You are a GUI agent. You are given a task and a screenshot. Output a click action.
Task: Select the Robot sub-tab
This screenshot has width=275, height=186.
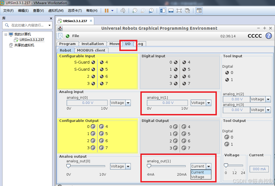[x=66, y=50]
